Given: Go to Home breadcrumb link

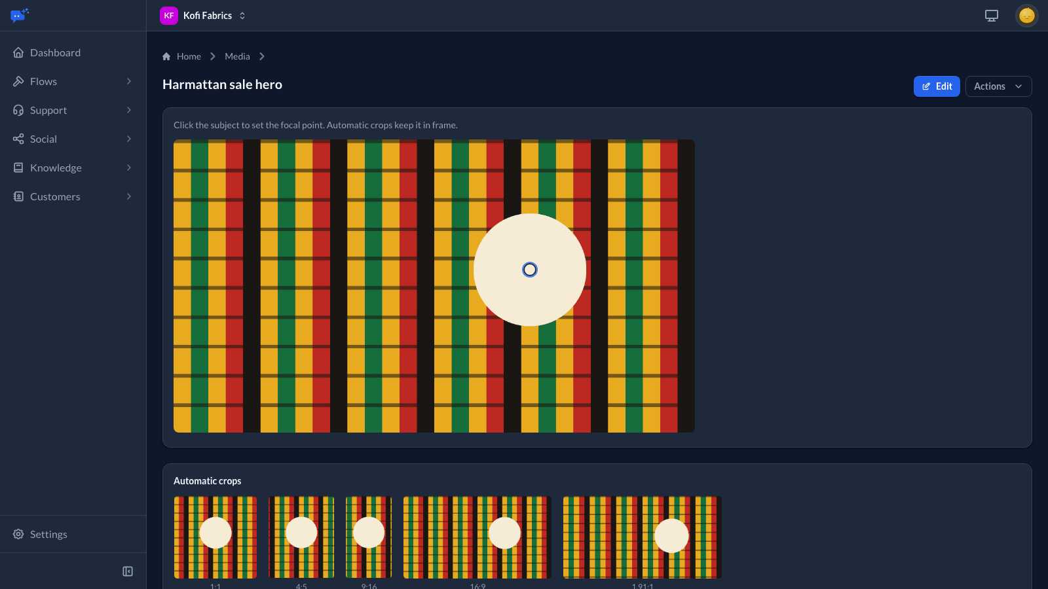Looking at the screenshot, I should [x=189, y=56].
